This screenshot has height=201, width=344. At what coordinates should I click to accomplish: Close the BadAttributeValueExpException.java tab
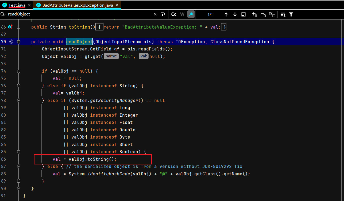[117, 5]
